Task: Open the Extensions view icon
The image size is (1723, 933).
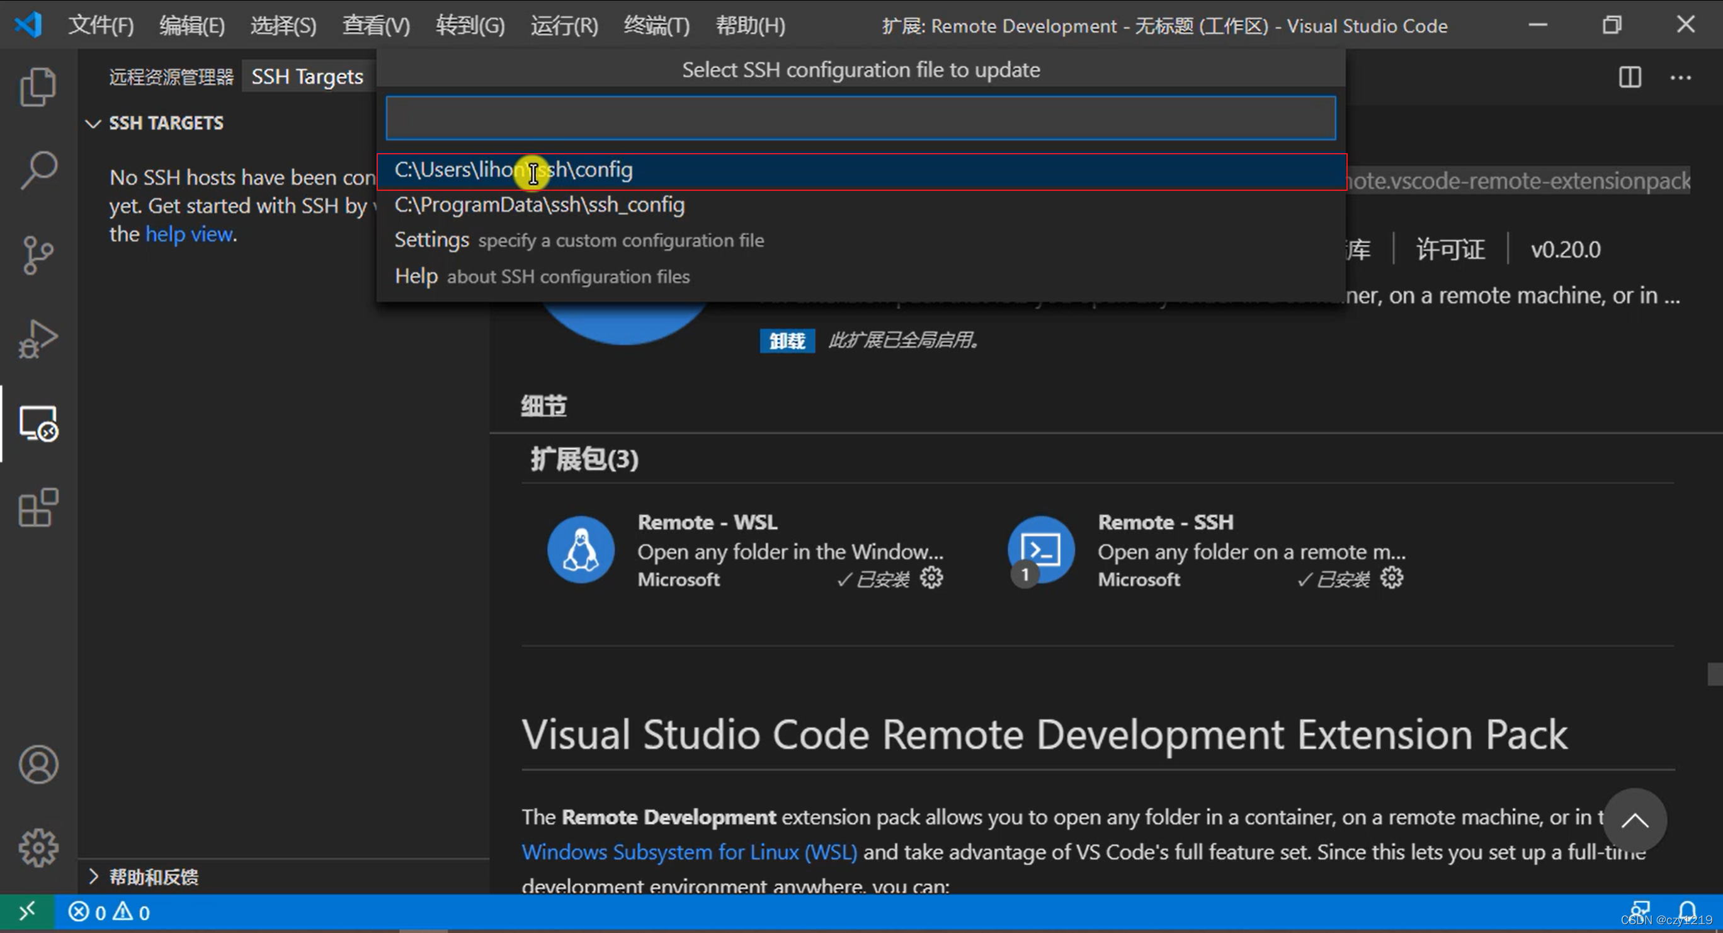Action: coord(38,508)
